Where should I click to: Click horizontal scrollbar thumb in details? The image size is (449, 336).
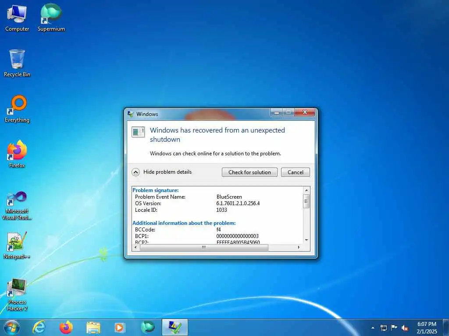[204, 248]
